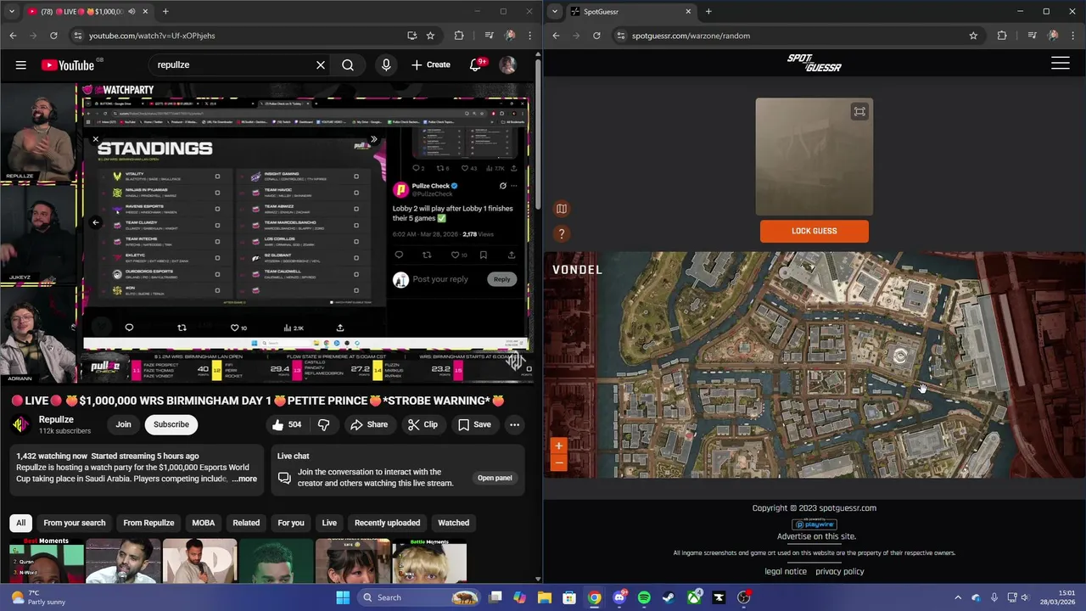Bookmark the YouTube page with star

[x=430, y=36]
